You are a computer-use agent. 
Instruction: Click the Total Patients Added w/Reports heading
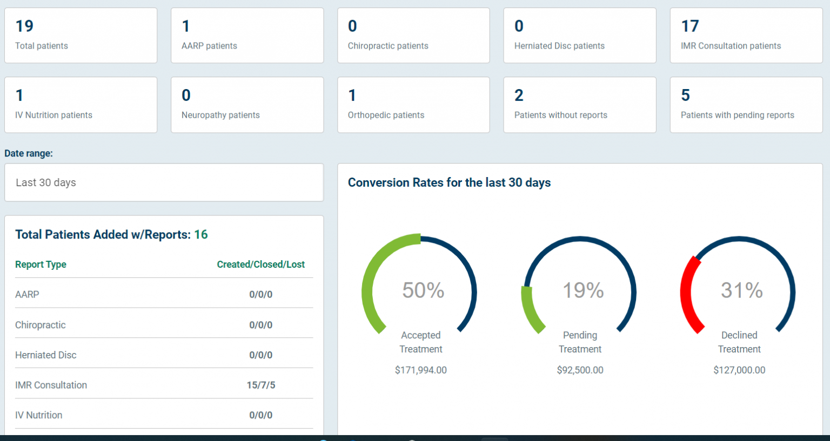tap(111, 234)
